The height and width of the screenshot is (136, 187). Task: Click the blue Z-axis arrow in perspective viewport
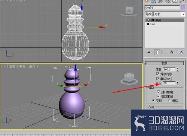[x=76, y=68]
